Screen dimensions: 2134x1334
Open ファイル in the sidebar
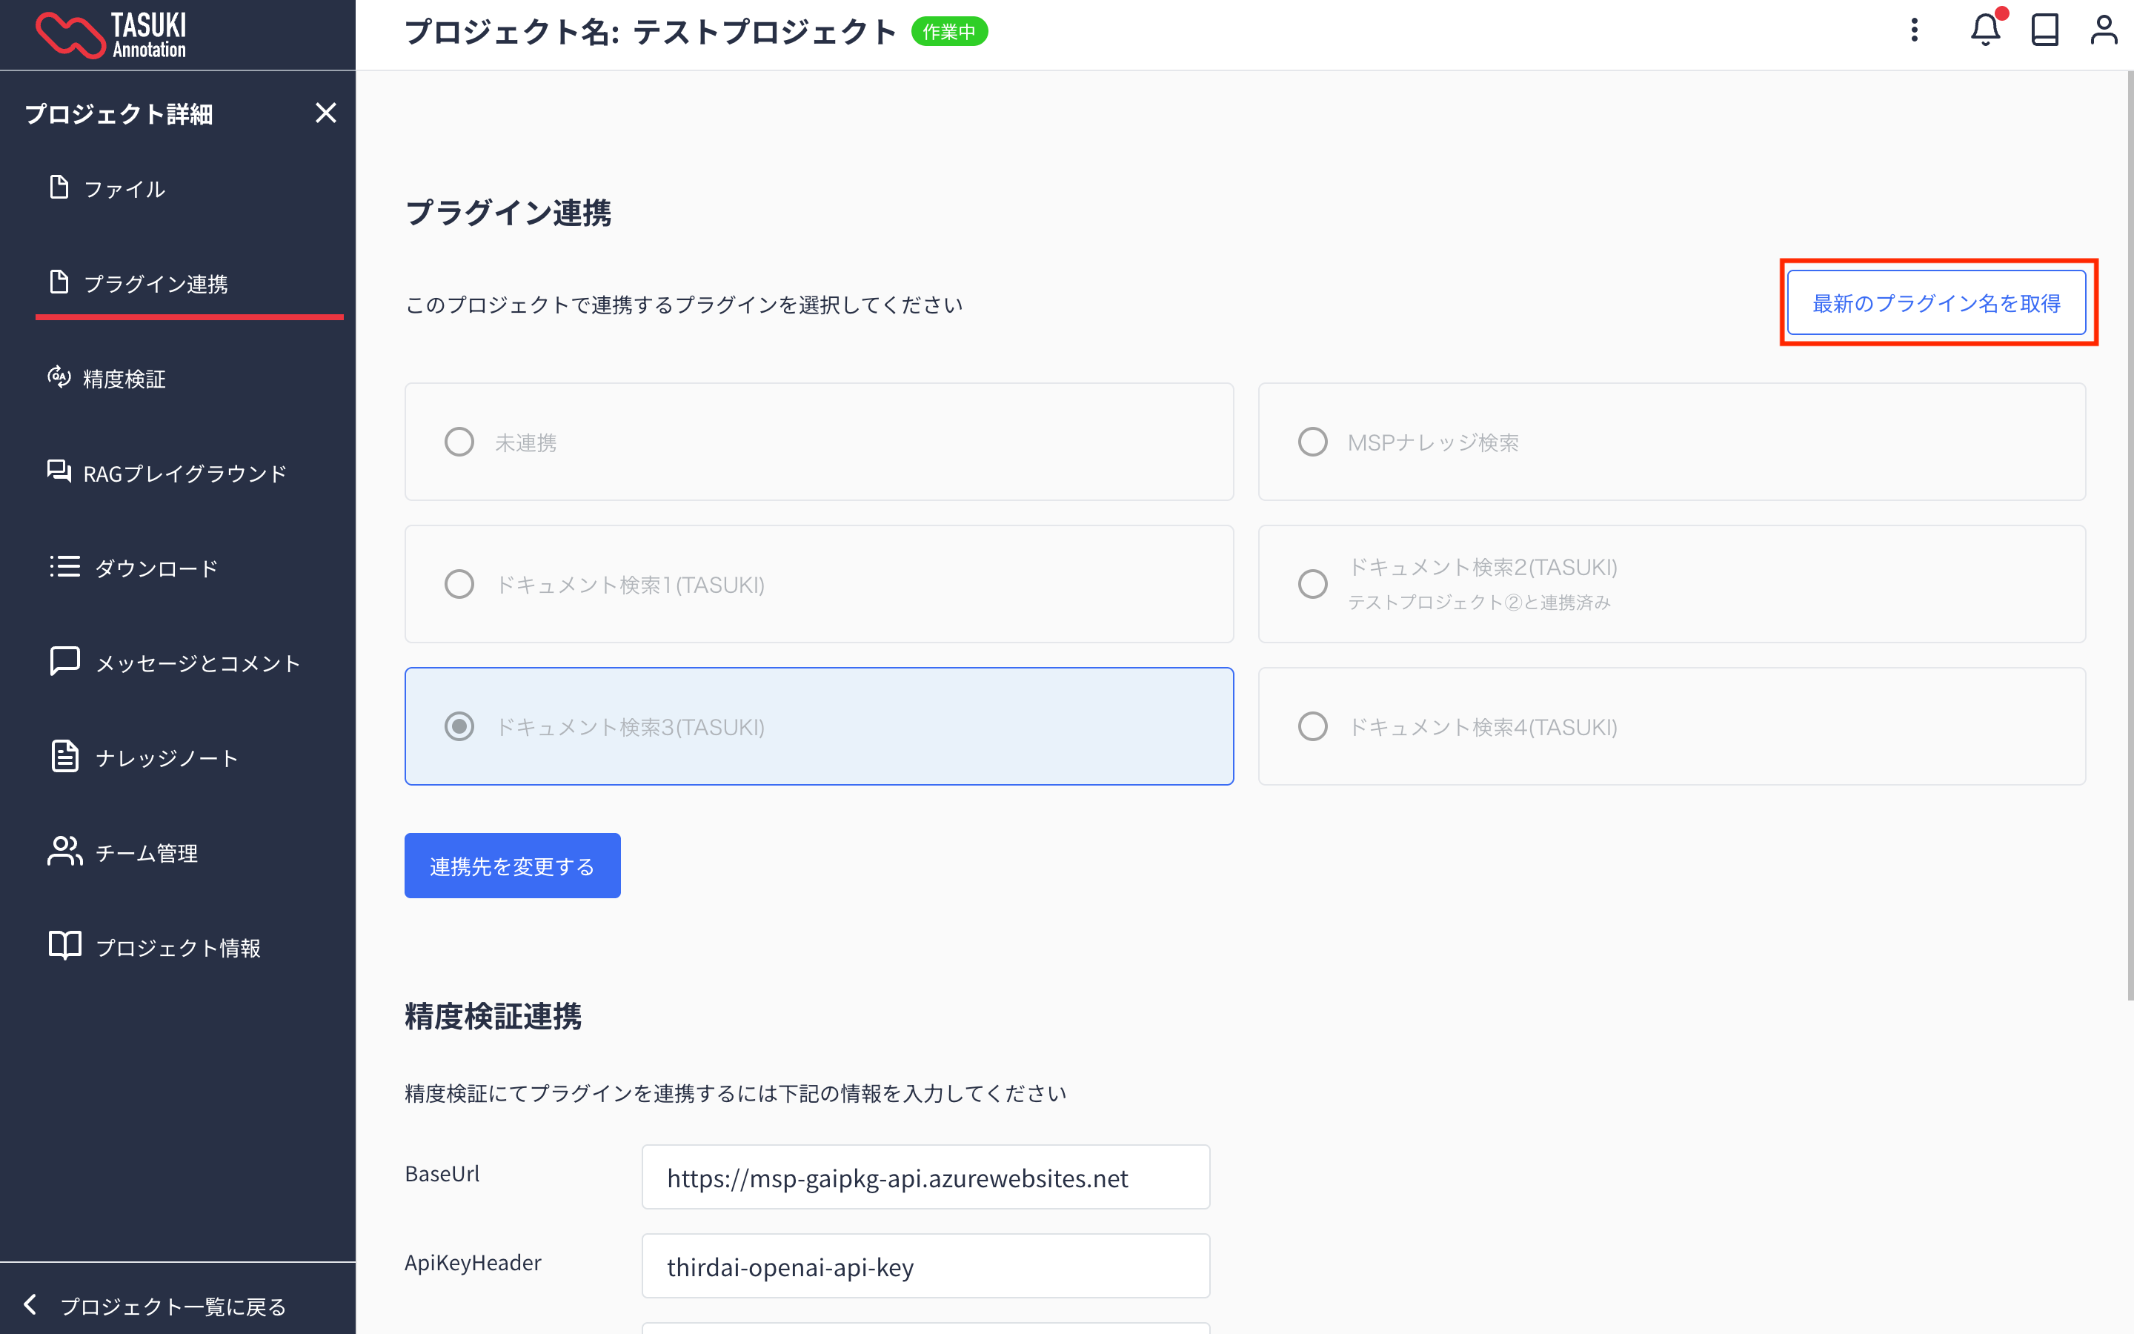124,189
